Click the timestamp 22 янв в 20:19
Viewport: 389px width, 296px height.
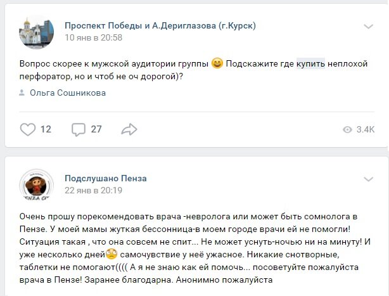point(94,191)
